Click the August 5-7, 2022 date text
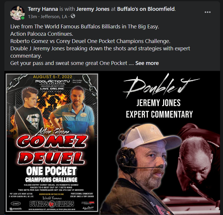The width and height of the screenshot is (223, 215). pyautogui.click(x=53, y=77)
